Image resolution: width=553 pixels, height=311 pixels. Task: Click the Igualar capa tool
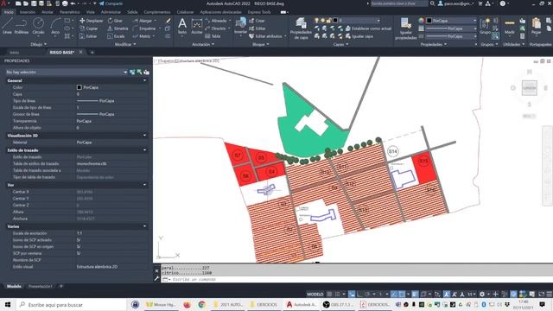pos(359,36)
